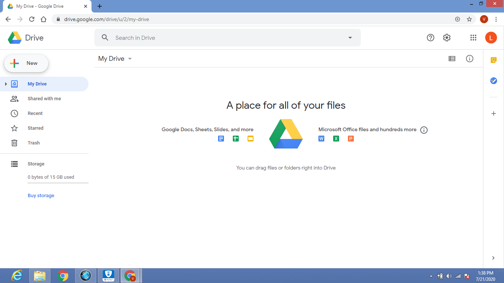Viewport: 504px width, 283px height.
Task: Click the large central Drive logo
Action: (x=286, y=134)
